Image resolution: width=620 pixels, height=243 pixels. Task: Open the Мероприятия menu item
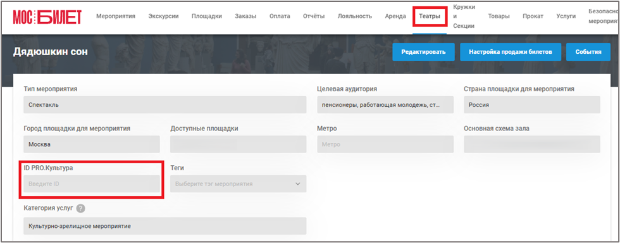pos(116,16)
